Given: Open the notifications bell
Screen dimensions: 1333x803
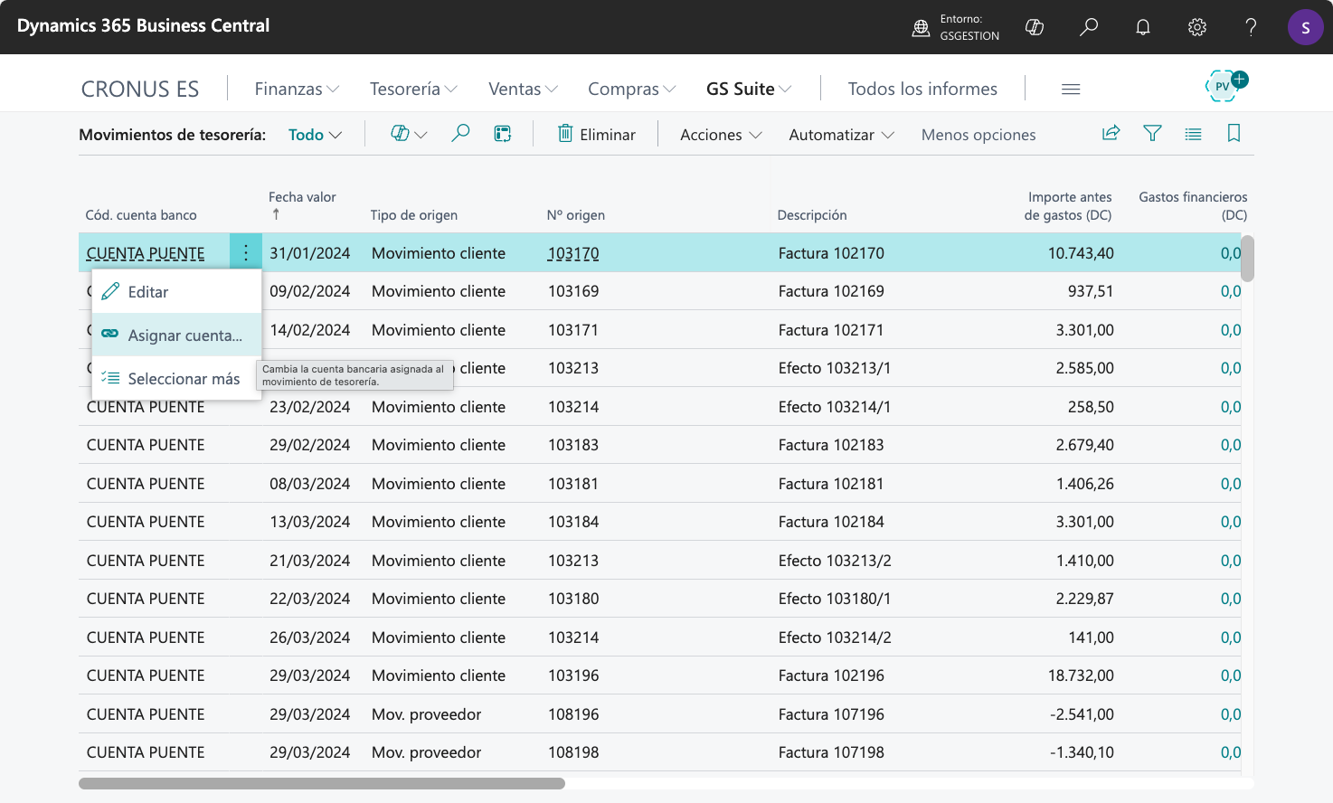Looking at the screenshot, I should tap(1143, 27).
